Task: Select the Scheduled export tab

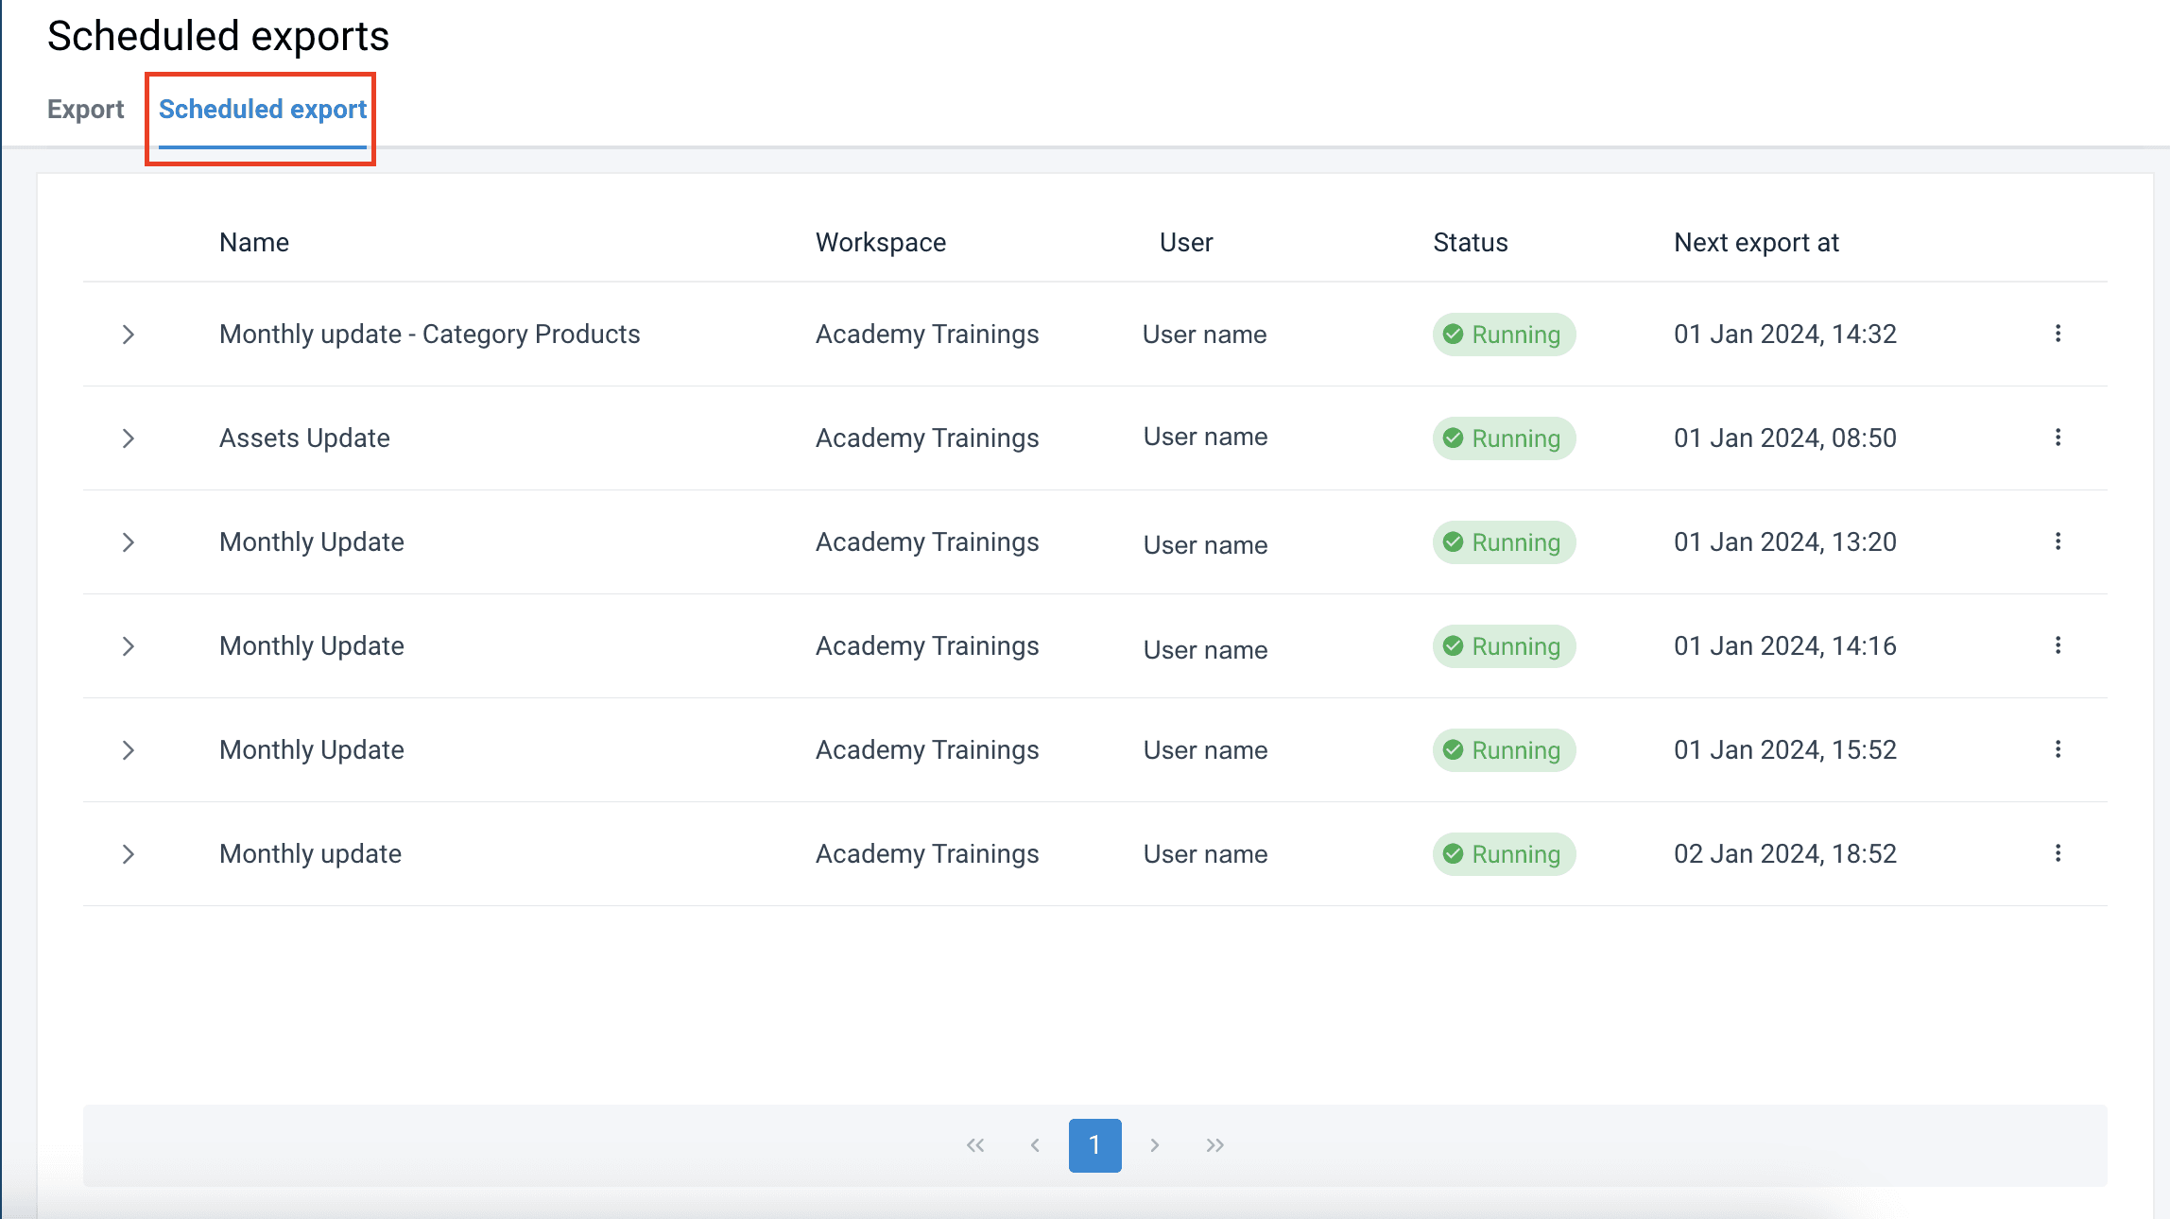Action: click(262, 110)
